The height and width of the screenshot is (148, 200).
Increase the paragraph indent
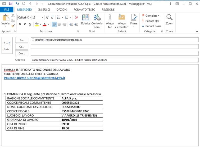click(76, 24)
